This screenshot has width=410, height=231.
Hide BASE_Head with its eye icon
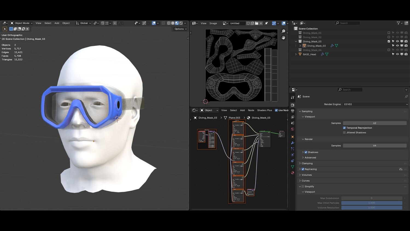click(x=397, y=54)
